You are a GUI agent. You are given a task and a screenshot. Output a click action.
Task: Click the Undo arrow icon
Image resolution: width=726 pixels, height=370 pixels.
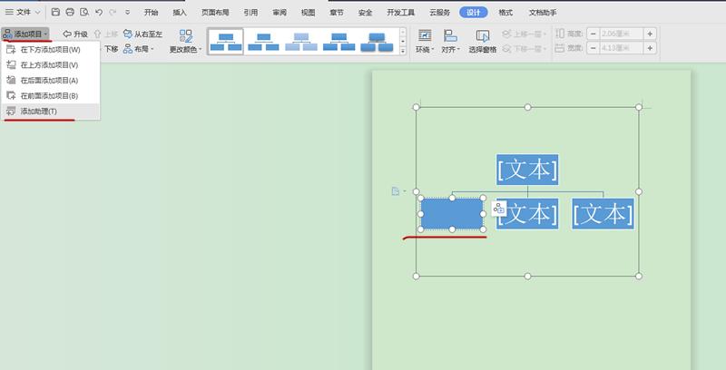pyautogui.click(x=98, y=13)
